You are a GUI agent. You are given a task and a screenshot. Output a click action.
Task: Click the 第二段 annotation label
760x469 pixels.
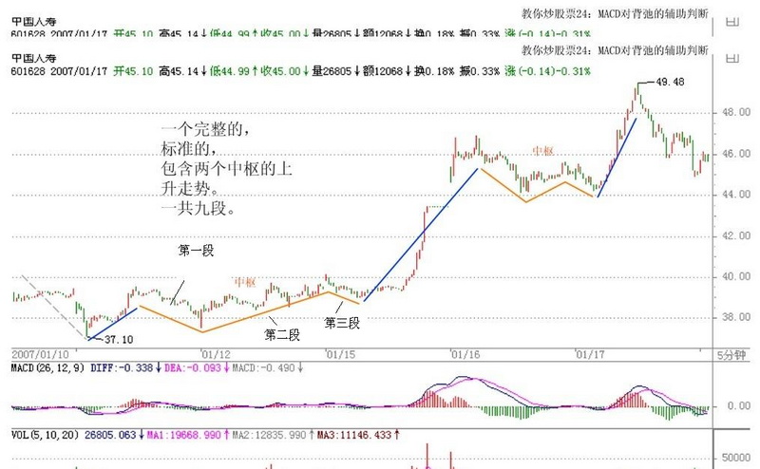coord(282,334)
